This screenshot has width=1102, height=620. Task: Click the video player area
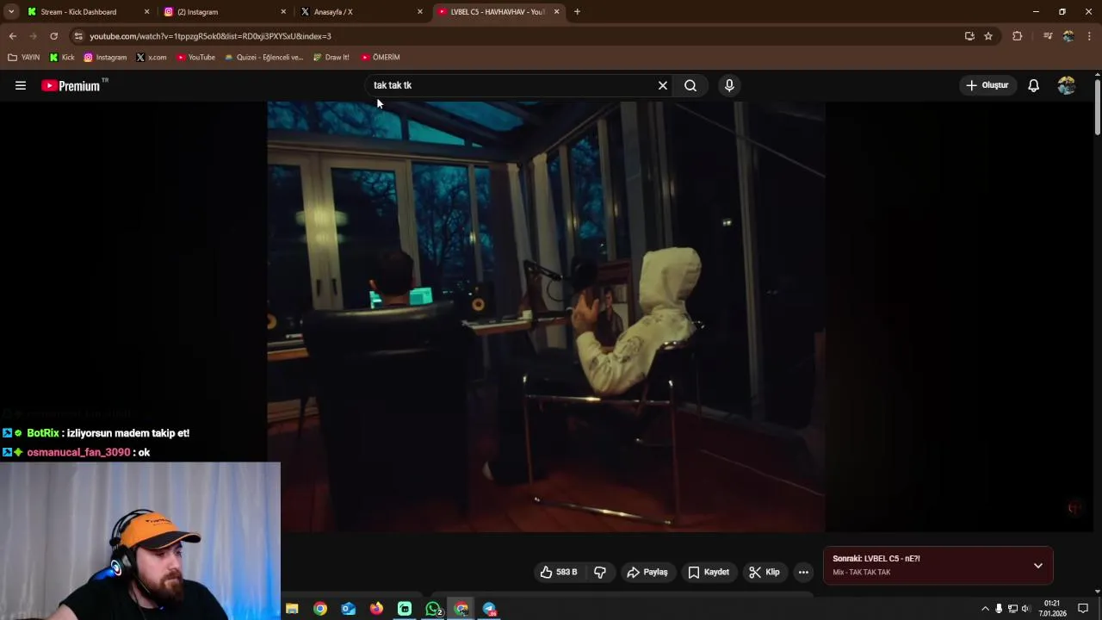[x=546, y=316]
